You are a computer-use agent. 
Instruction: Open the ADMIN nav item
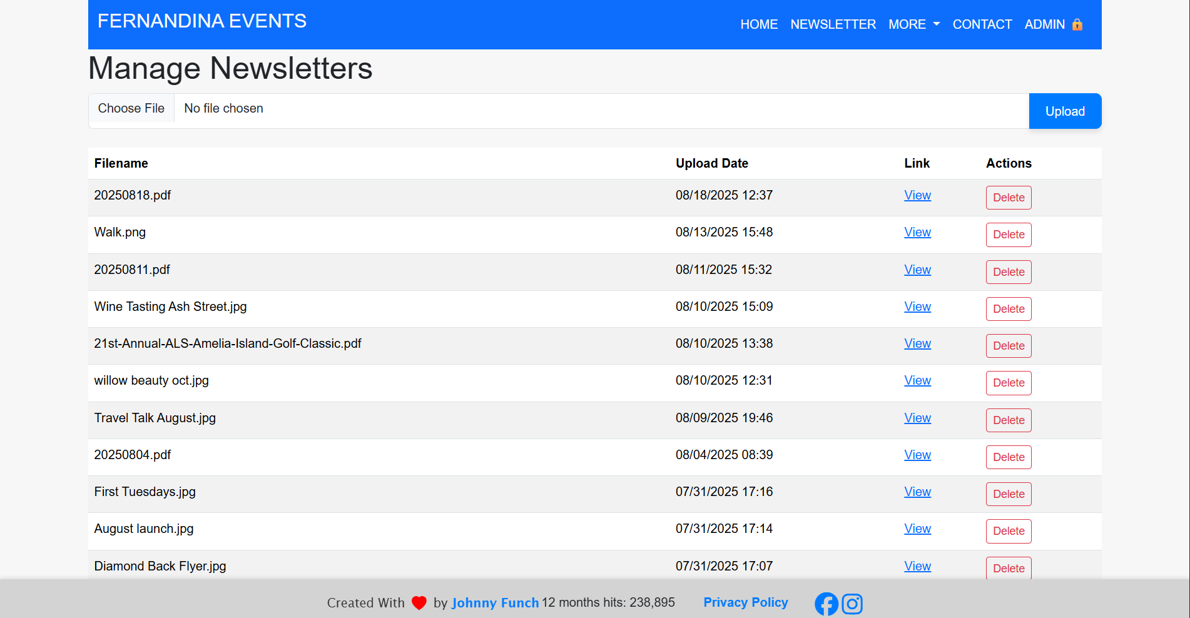[1044, 24]
